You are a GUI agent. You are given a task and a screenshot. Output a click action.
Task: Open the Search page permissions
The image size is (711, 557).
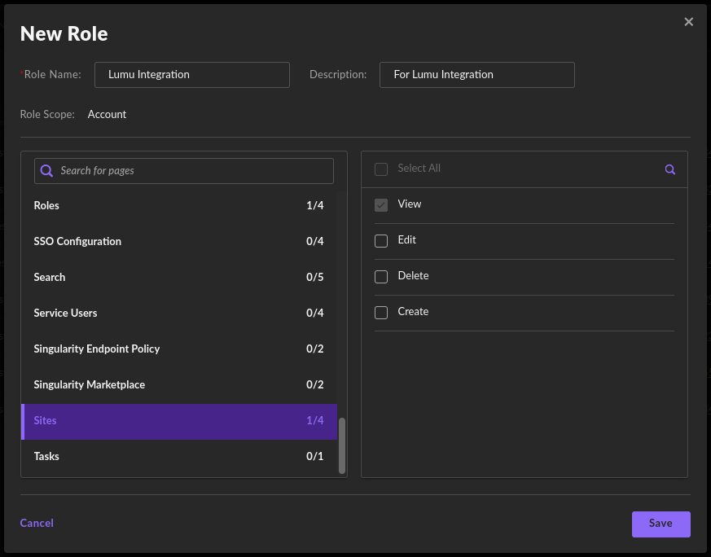pyautogui.click(x=178, y=278)
